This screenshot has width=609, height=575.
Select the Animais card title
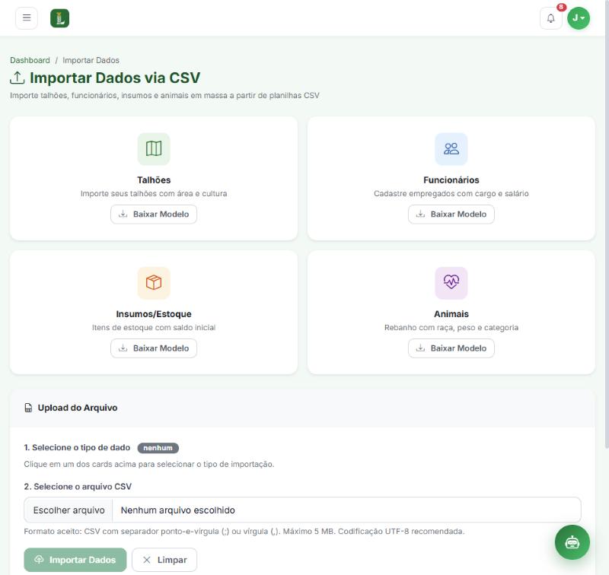tap(451, 314)
